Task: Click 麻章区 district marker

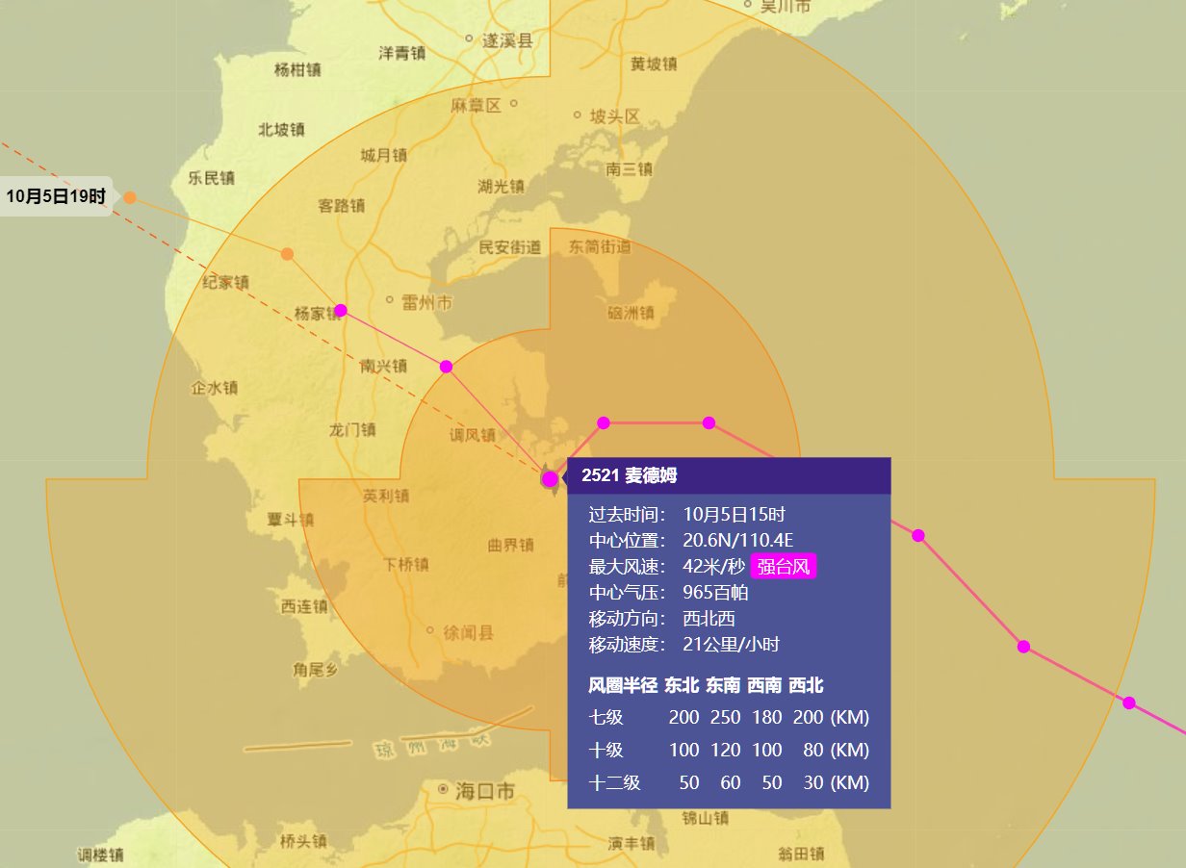Action: click(513, 103)
